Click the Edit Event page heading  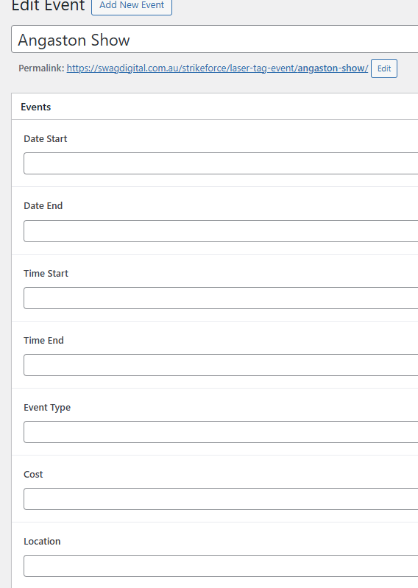(x=48, y=6)
